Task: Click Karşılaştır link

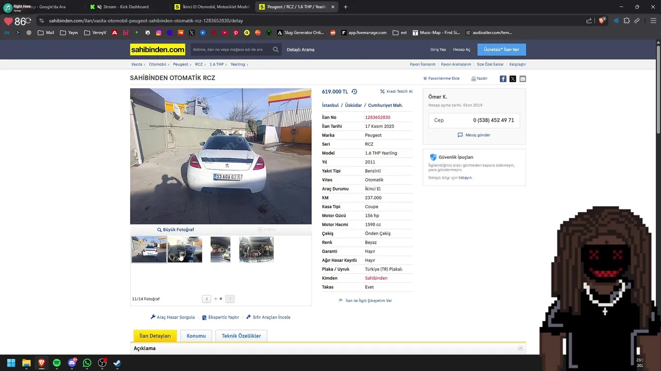Action: (x=517, y=64)
